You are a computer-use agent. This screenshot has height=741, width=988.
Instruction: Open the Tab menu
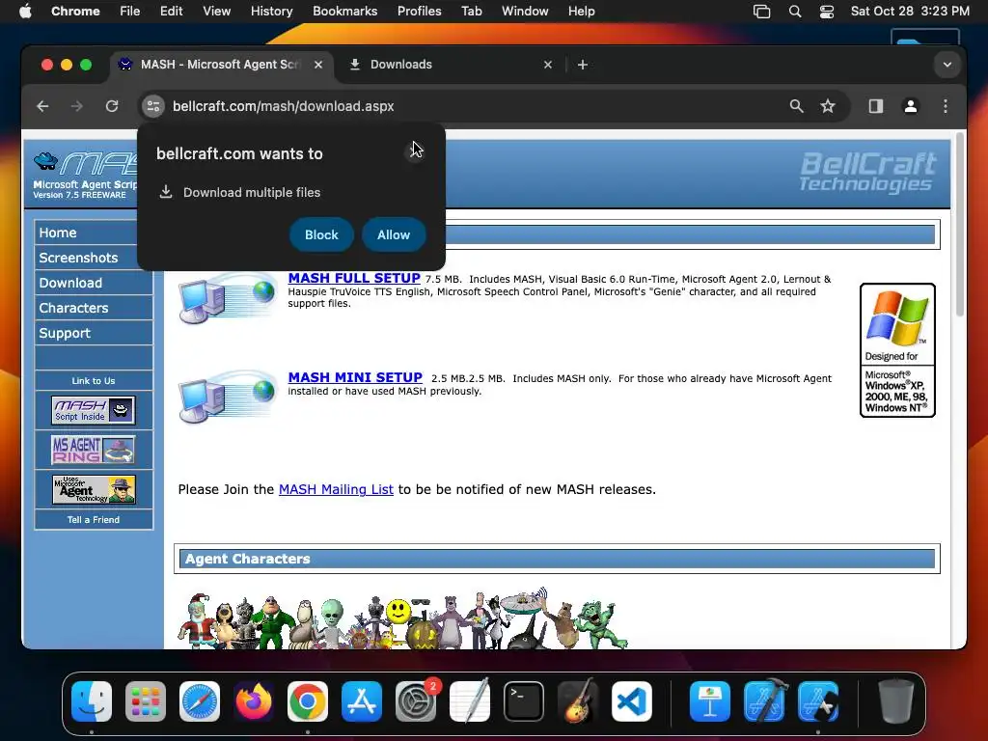click(471, 12)
